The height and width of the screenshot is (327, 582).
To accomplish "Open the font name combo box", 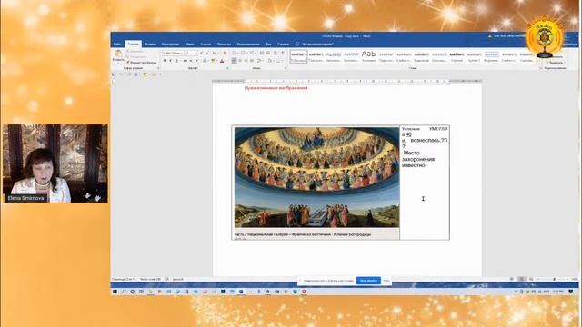I will click(173, 53).
